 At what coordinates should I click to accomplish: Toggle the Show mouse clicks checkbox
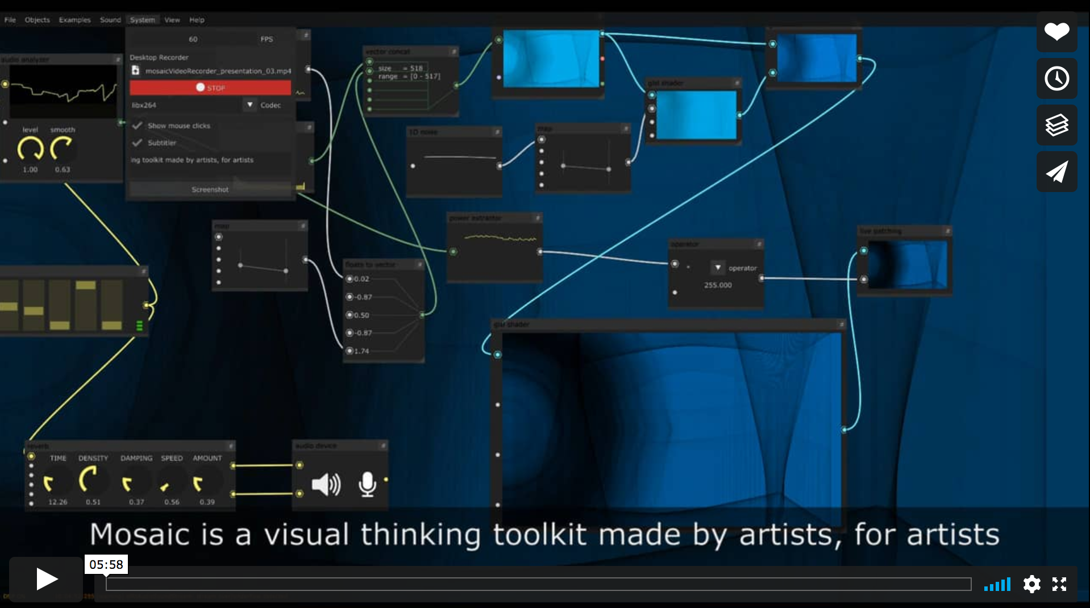tap(137, 126)
